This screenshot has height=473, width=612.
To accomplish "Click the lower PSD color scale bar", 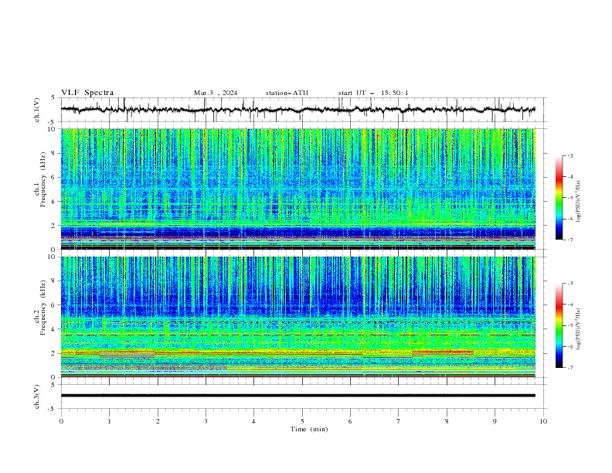I will tap(559, 325).
